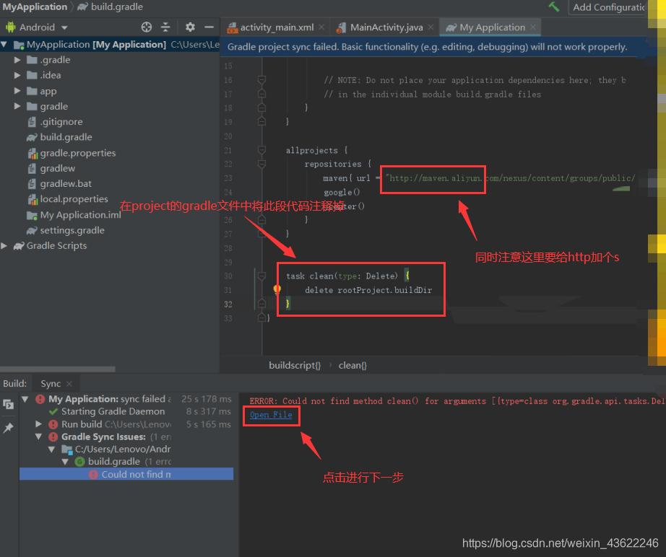Viewport: 666px width, 557px height.
Task: Expand the app folder in Project tree
Action: pos(17,91)
